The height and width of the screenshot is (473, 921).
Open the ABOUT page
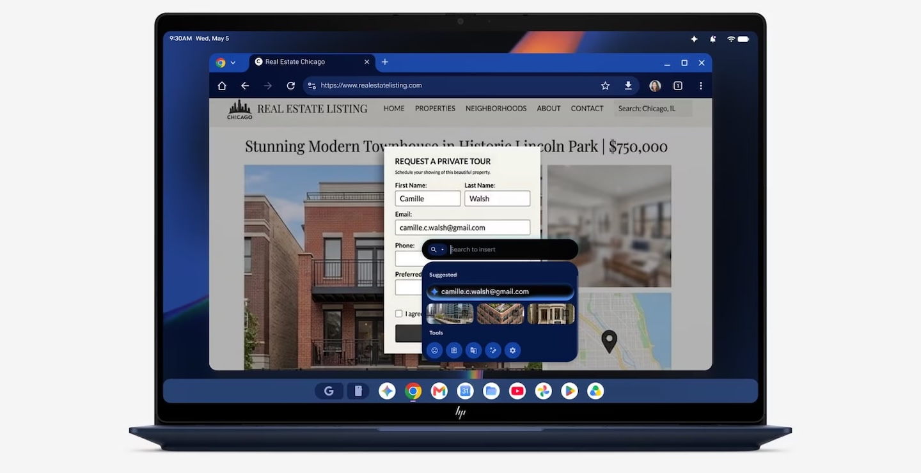tap(549, 109)
